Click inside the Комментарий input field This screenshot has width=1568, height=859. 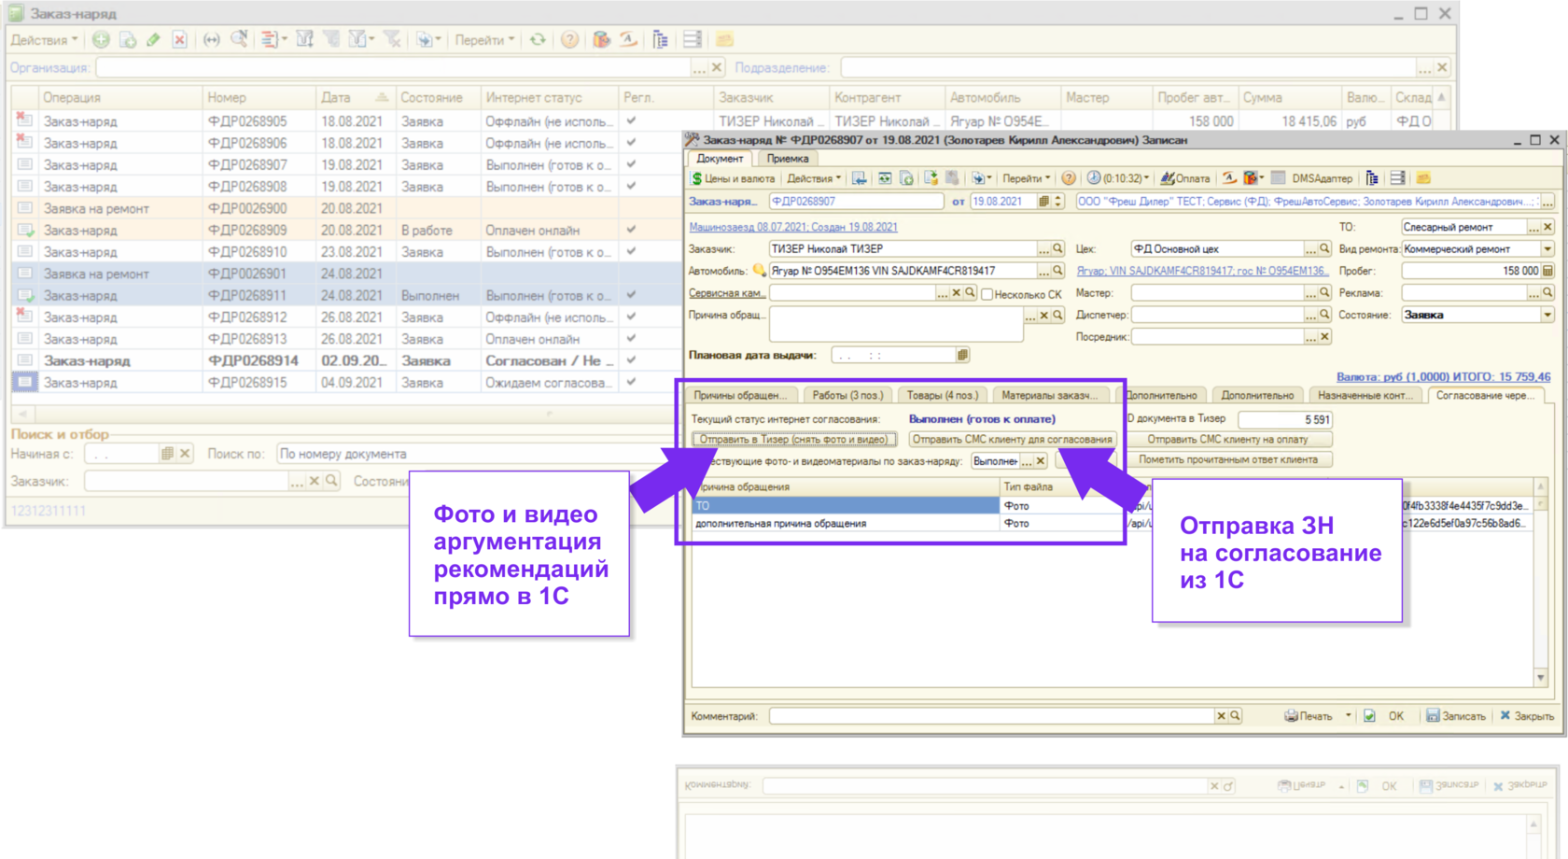992,716
